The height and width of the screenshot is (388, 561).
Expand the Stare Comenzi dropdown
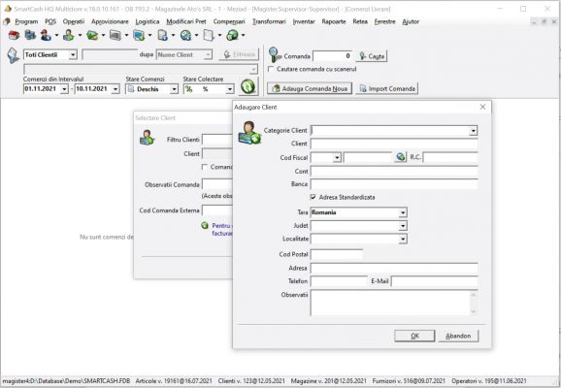(174, 89)
